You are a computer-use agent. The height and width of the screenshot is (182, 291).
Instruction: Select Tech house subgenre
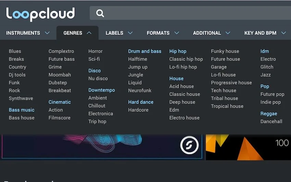[224, 91]
